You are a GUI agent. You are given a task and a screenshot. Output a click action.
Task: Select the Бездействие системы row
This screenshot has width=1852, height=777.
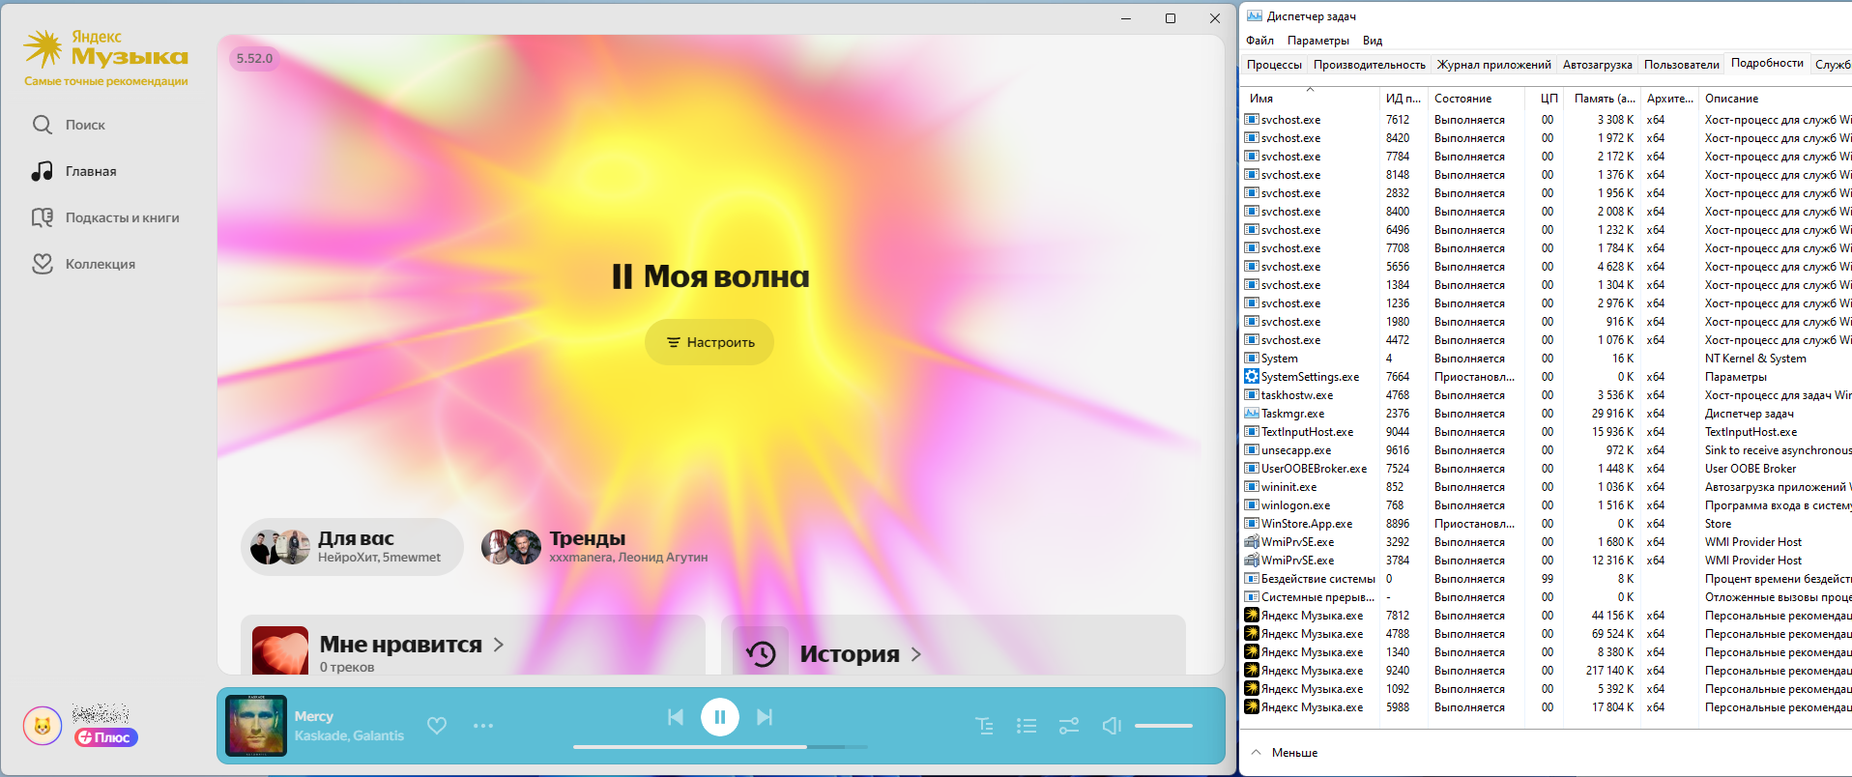pos(1547,579)
